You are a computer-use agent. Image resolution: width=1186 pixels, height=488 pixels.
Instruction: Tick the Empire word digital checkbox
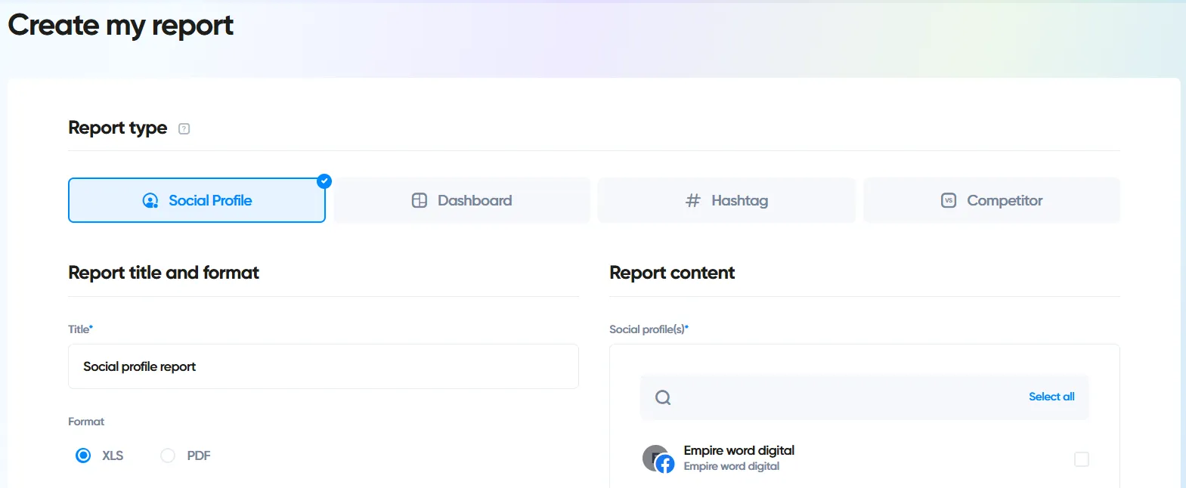pyautogui.click(x=1082, y=459)
